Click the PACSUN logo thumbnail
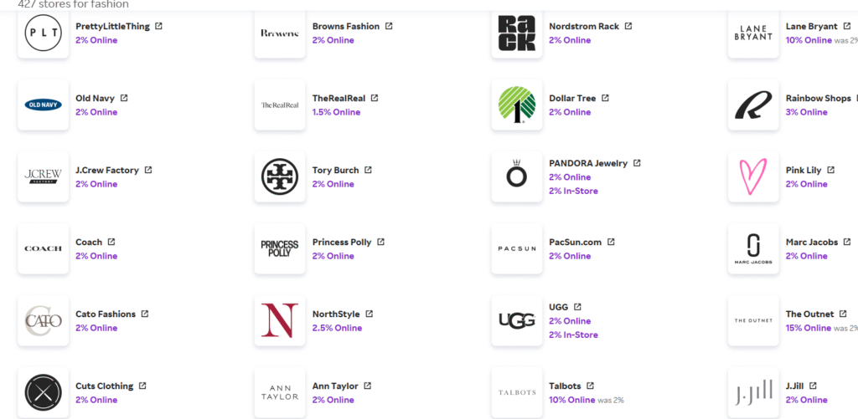 516,248
